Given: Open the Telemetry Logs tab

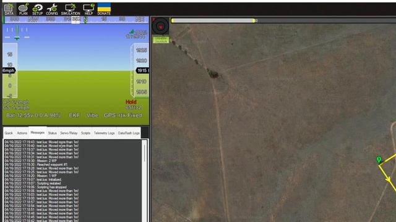Looking at the screenshot, I should (104, 133).
